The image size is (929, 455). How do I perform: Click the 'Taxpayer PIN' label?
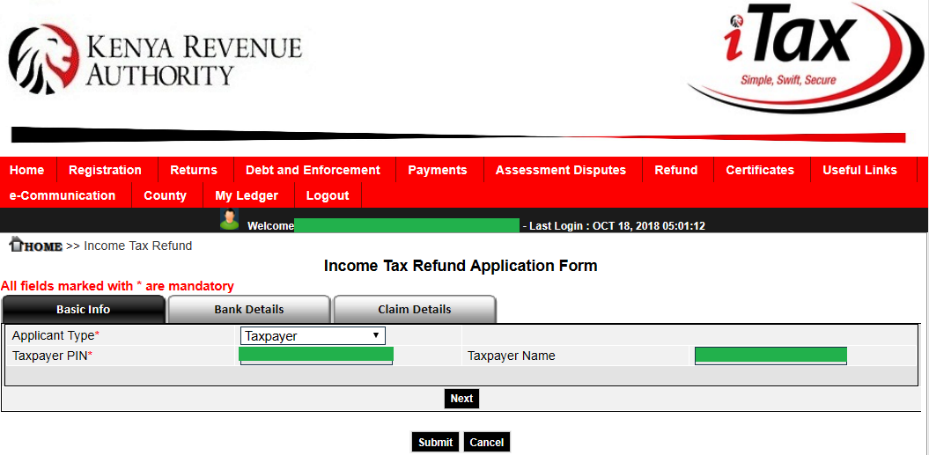tap(50, 356)
